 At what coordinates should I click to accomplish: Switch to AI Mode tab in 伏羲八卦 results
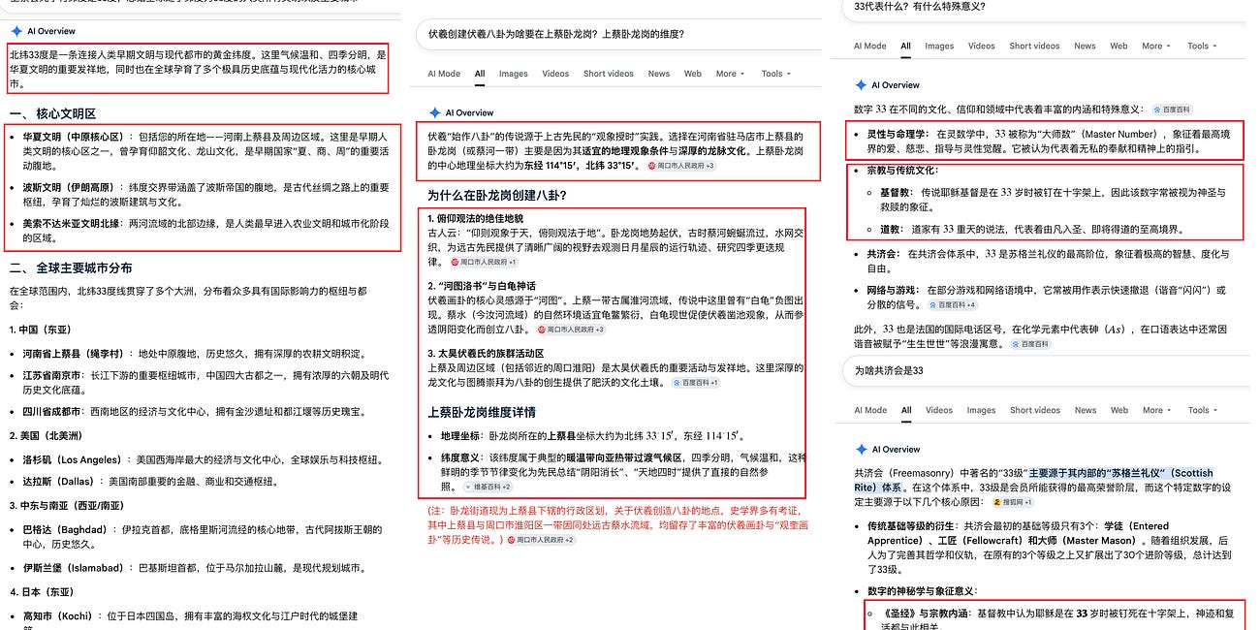[444, 74]
